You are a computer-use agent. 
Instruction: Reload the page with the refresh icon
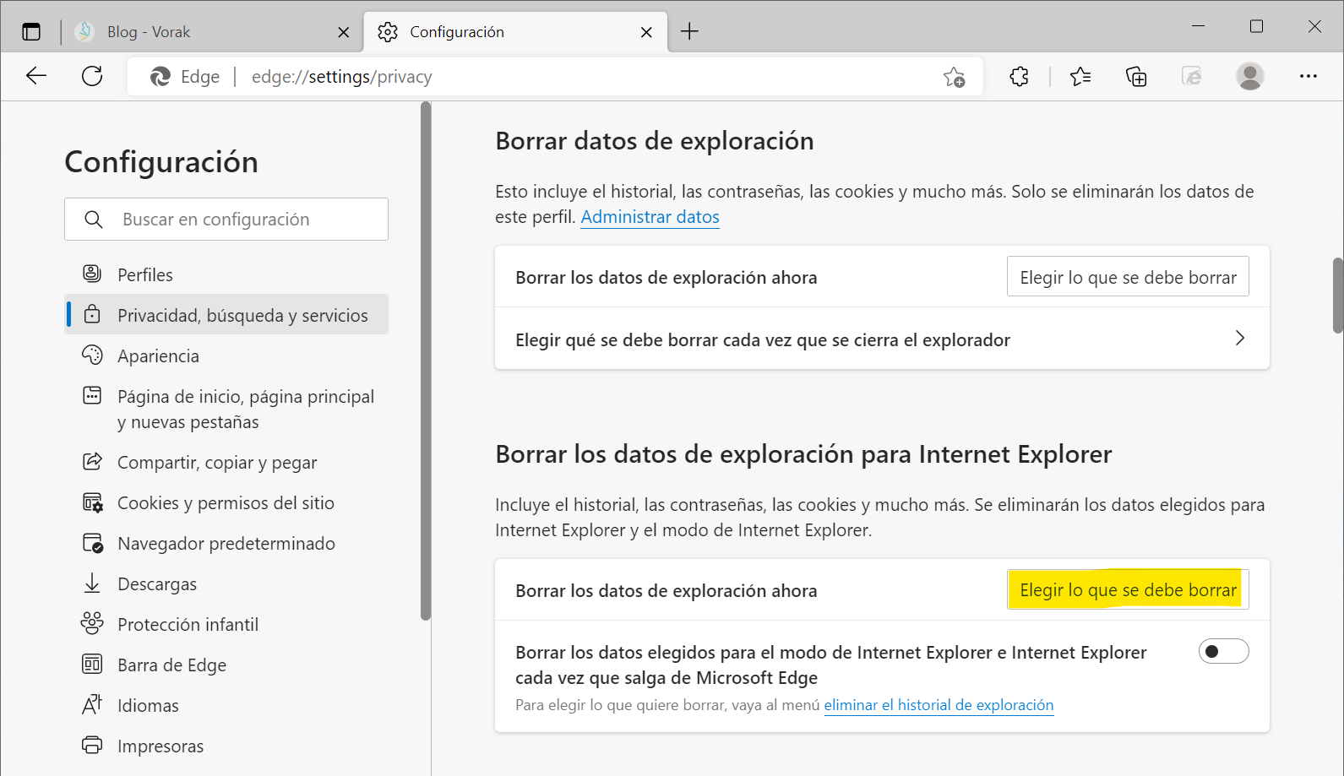click(92, 76)
